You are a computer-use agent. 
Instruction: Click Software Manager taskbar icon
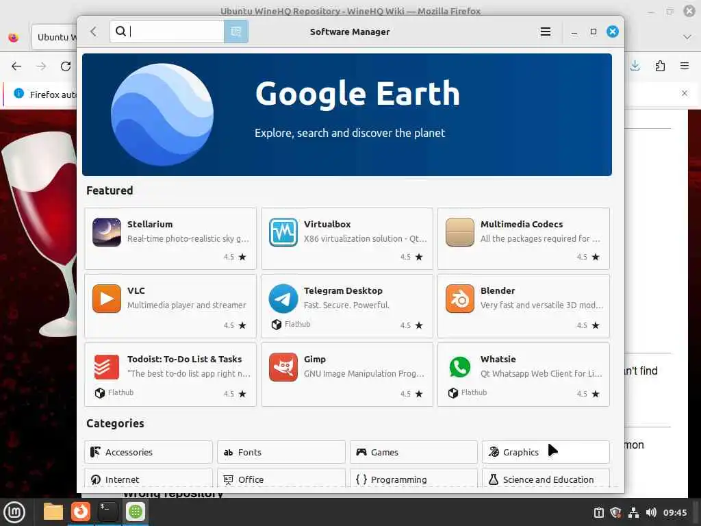pyautogui.click(x=135, y=512)
